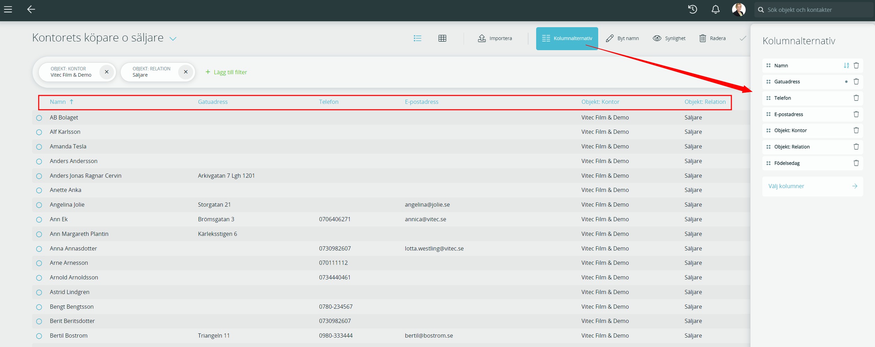
Task: Select the Angelina Jolie row radio
Action: point(39,205)
